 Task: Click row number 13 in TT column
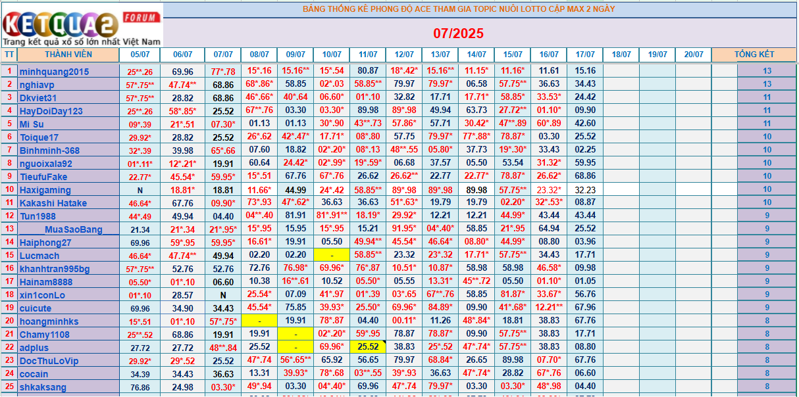[9, 229]
